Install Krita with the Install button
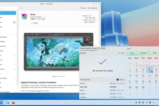The image size is (159, 106). point(34,23)
